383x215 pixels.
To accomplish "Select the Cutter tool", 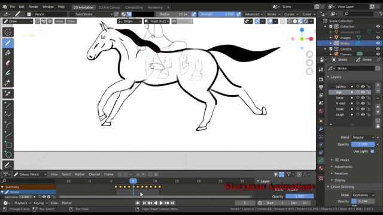I will coord(8,82).
